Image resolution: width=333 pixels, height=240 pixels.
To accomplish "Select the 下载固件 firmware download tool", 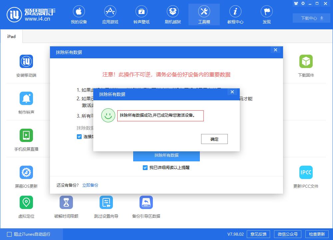I will tap(306, 66).
